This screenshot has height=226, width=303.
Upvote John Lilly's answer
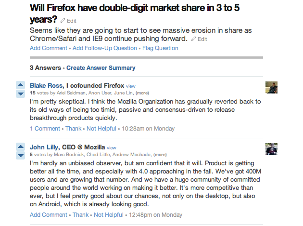[21, 147]
